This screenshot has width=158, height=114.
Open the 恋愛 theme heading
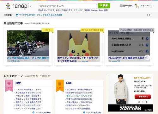[x=18, y=83]
